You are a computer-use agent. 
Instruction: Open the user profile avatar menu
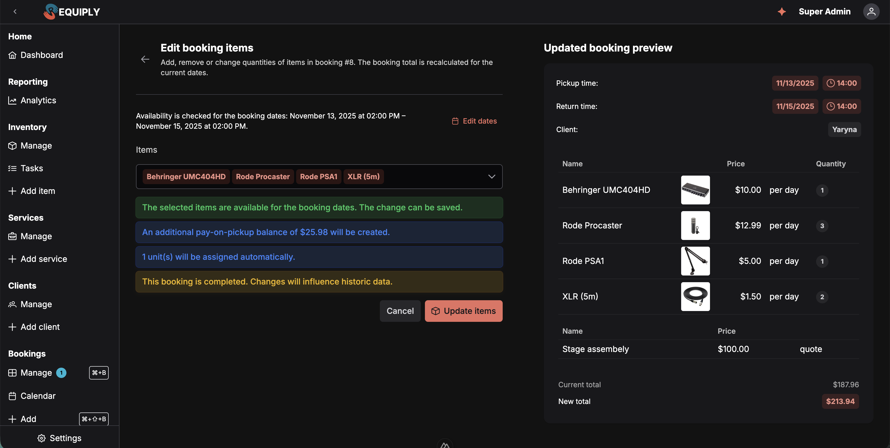(x=871, y=11)
